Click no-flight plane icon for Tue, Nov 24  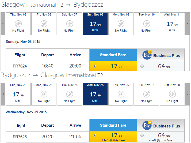(x=70, y=94)
